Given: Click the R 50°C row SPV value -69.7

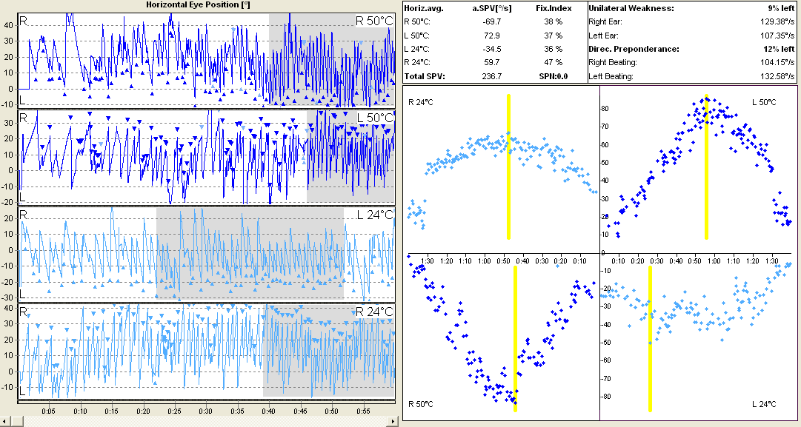Looking at the screenshot, I should (x=491, y=21).
